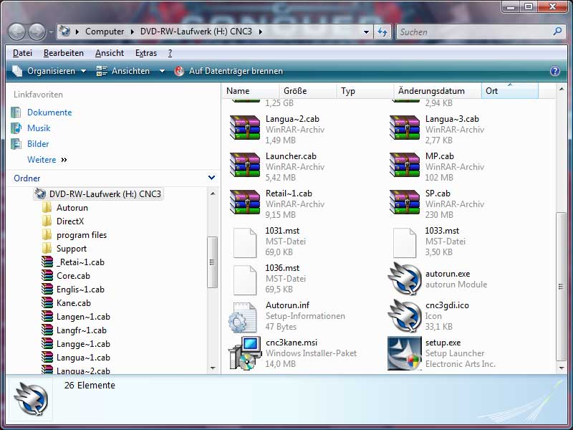Open the Organisieren dropdown menu
This screenshot has height=430, width=573.
tap(49, 71)
